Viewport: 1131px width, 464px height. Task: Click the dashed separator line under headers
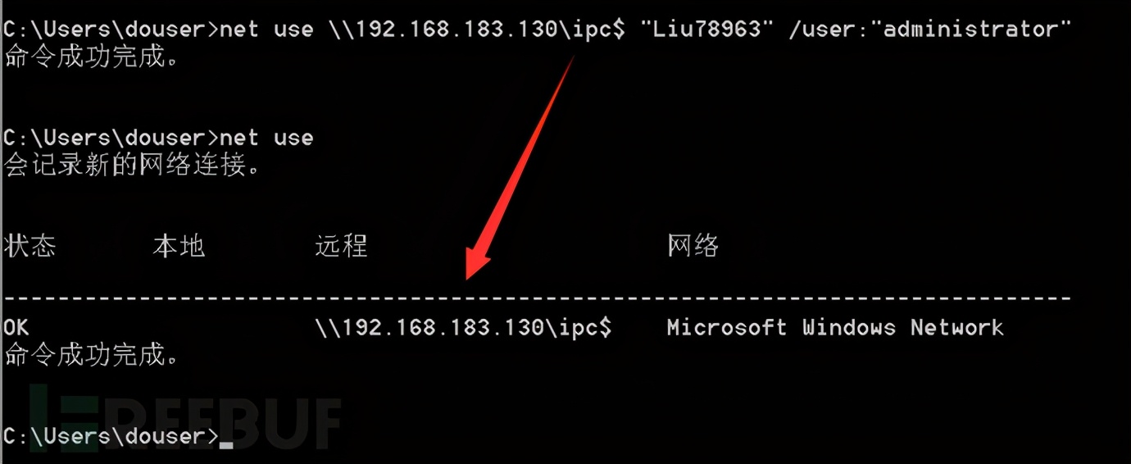tap(537, 298)
